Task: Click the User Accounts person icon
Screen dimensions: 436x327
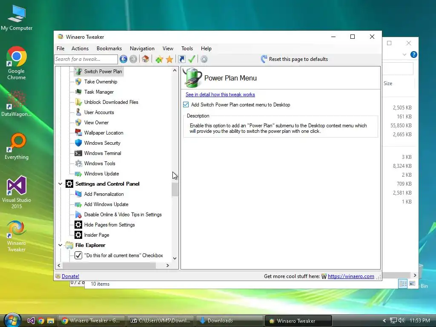Action: (x=78, y=112)
